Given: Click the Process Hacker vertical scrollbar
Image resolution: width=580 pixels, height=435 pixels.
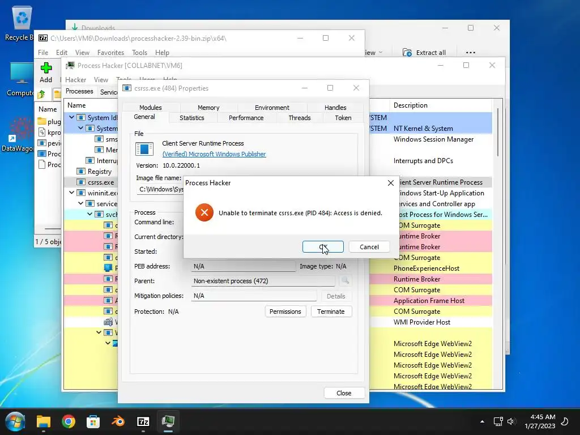Looking at the screenshot, I should 498,132.
